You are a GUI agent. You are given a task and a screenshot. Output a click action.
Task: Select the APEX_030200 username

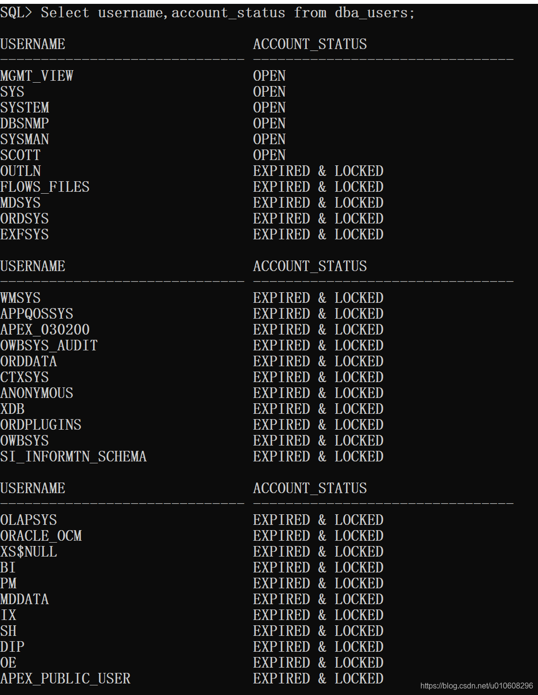(x=45, y=330)
